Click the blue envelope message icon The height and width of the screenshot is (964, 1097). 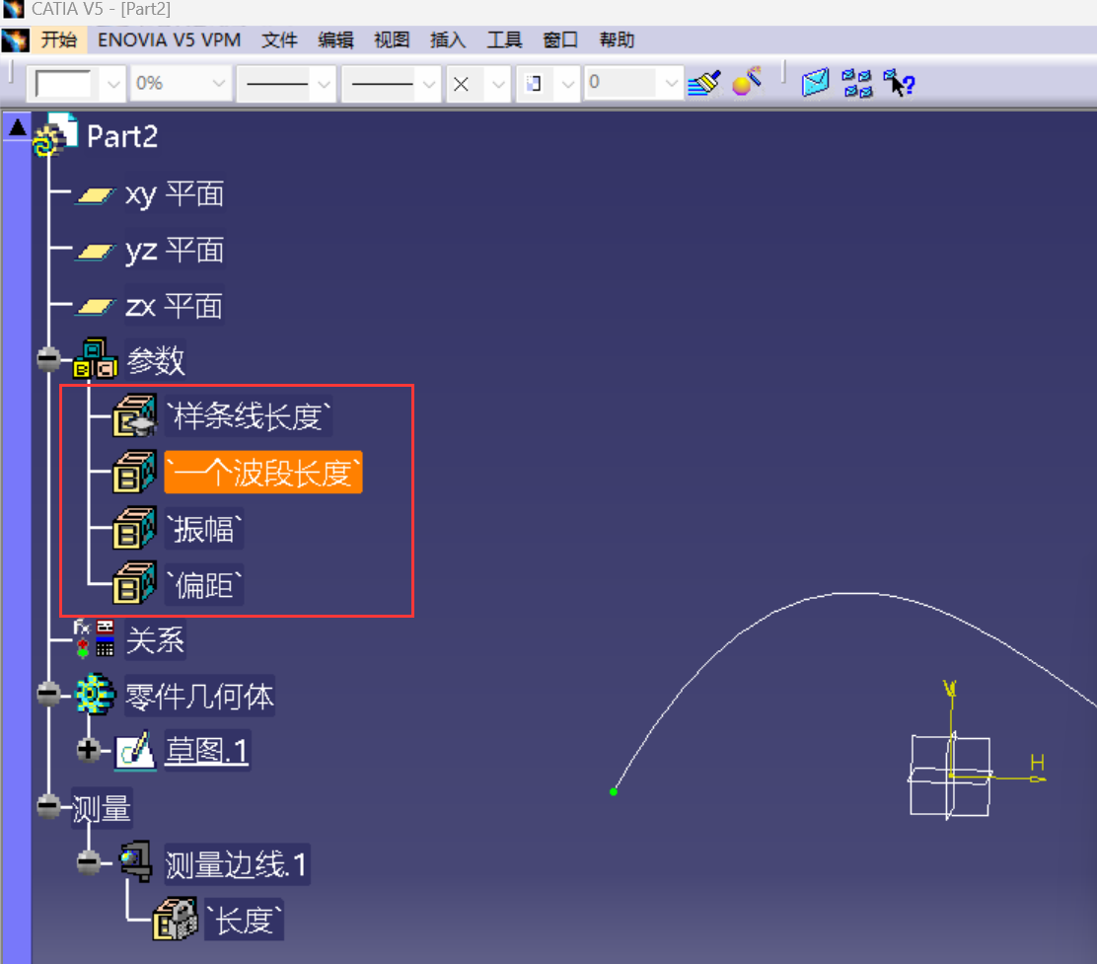(x=815, y=83)
